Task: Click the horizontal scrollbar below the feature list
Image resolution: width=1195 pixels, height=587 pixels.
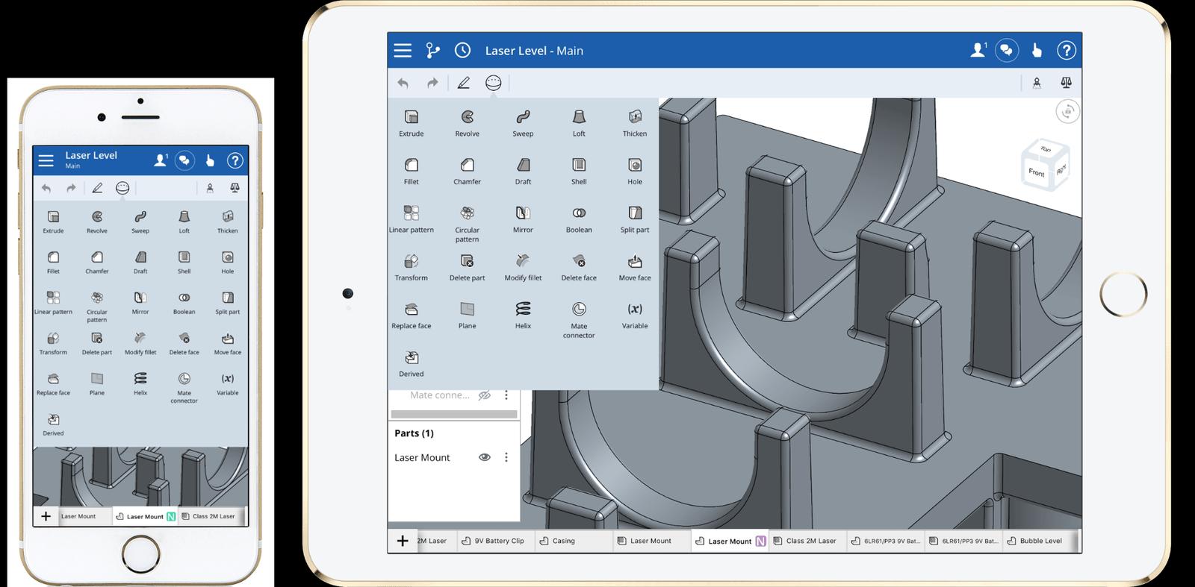Action: point(453,414)
